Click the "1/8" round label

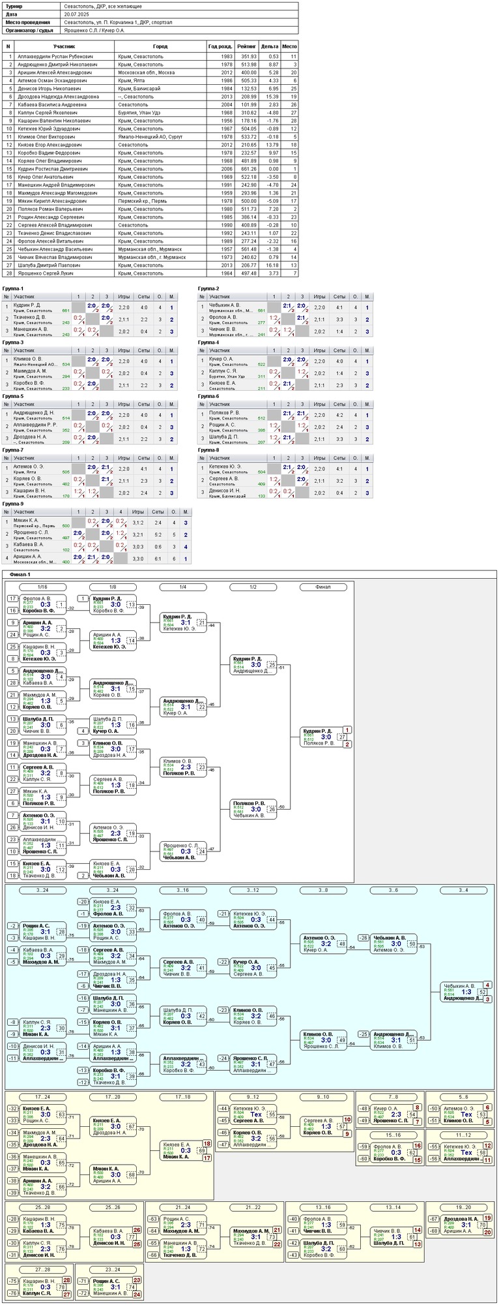pyautogui.click(x=113, y=587)
